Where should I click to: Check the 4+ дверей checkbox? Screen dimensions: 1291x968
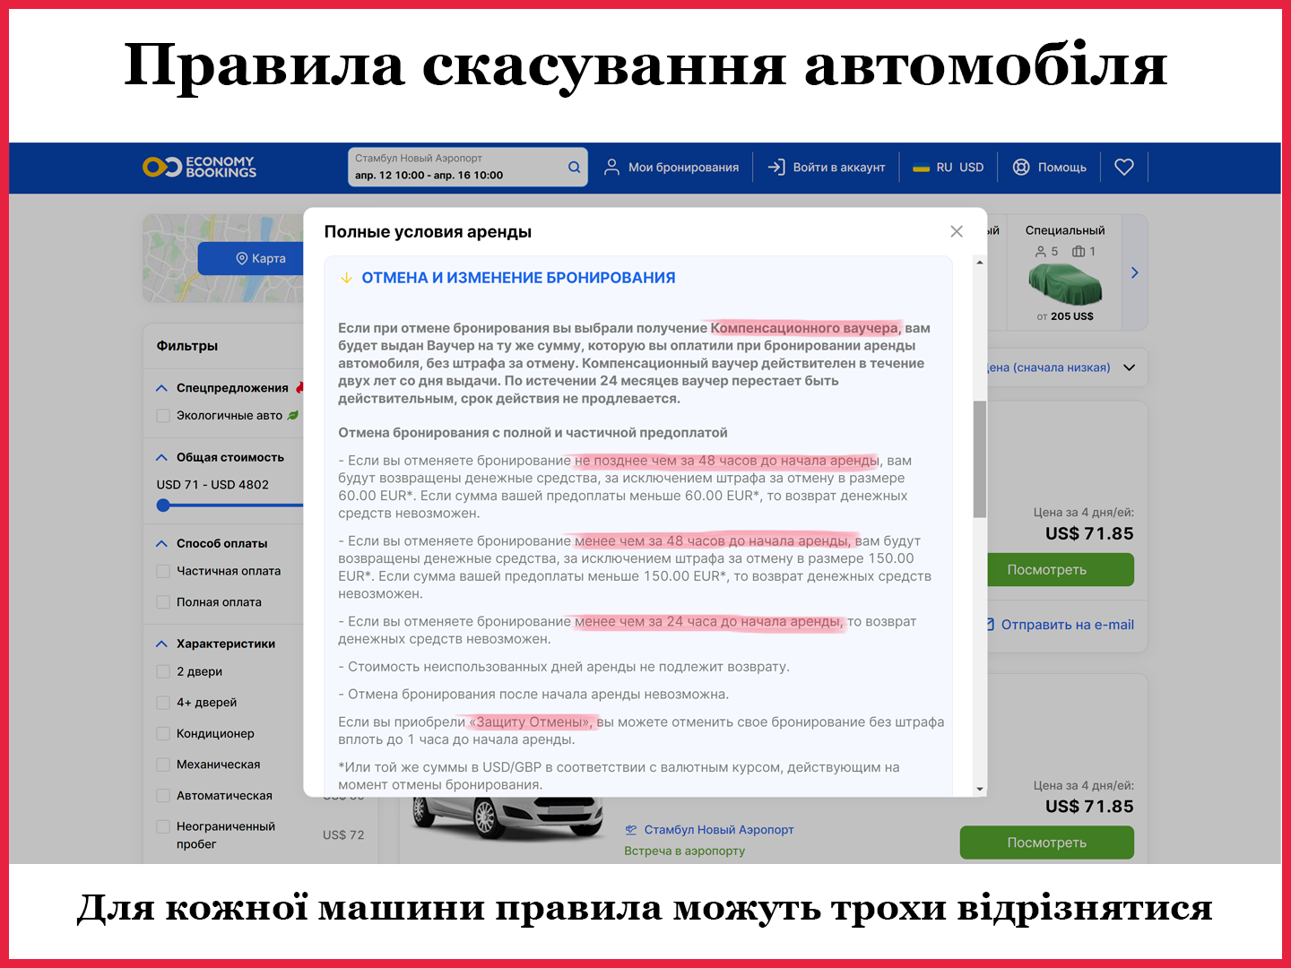163,703
